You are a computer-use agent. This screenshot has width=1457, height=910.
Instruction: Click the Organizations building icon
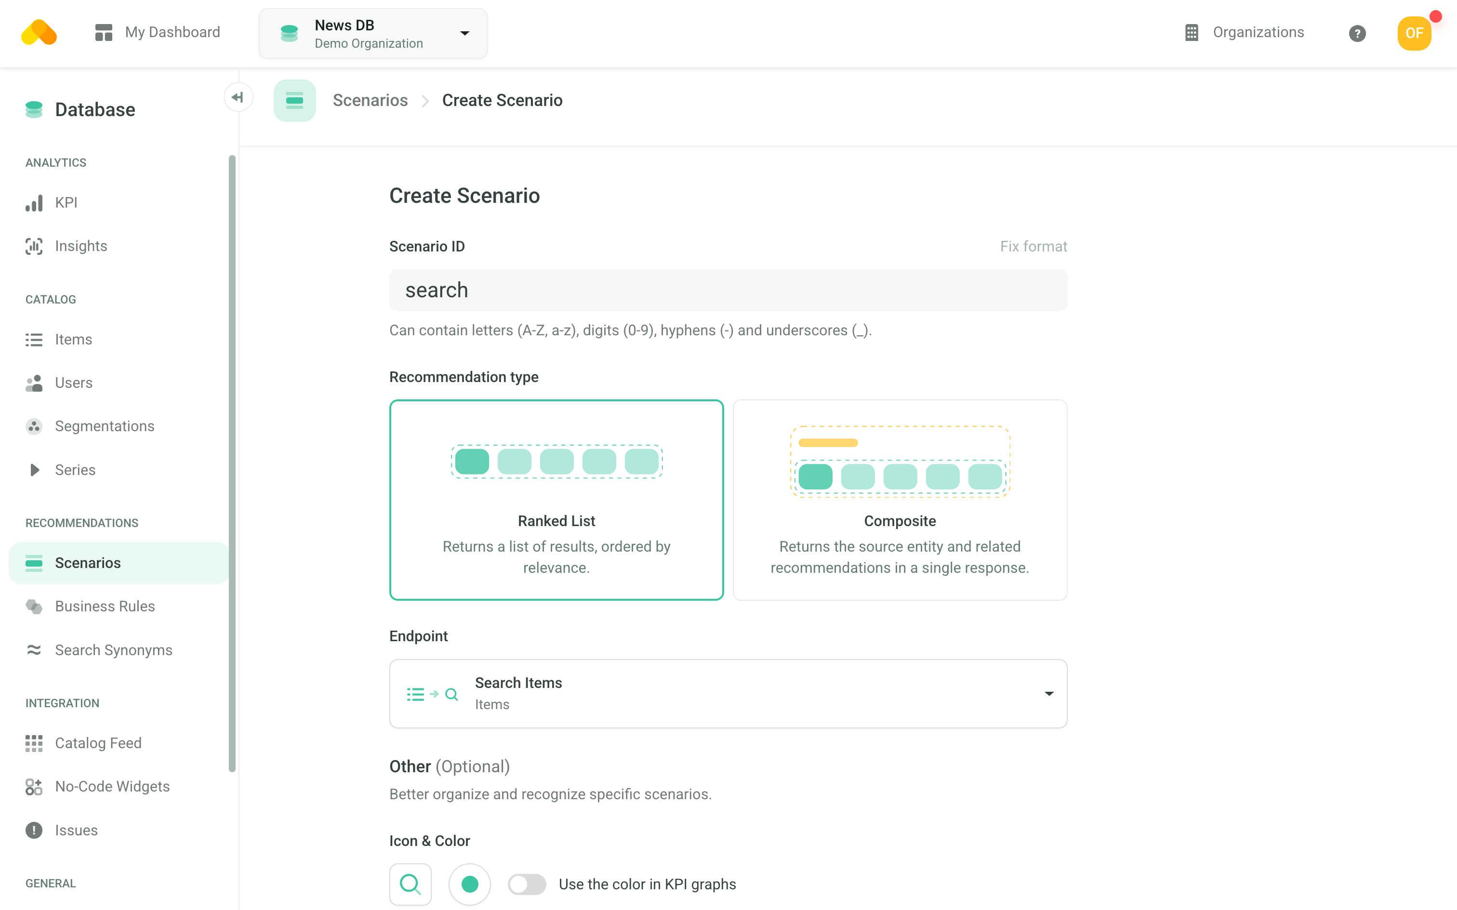1191,32
